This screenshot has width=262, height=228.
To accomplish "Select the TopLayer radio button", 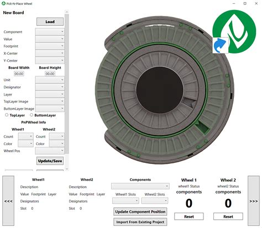I will (x=7, y=115).
